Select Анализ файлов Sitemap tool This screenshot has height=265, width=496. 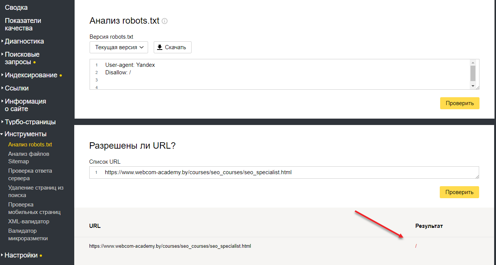tap(29, 158)
